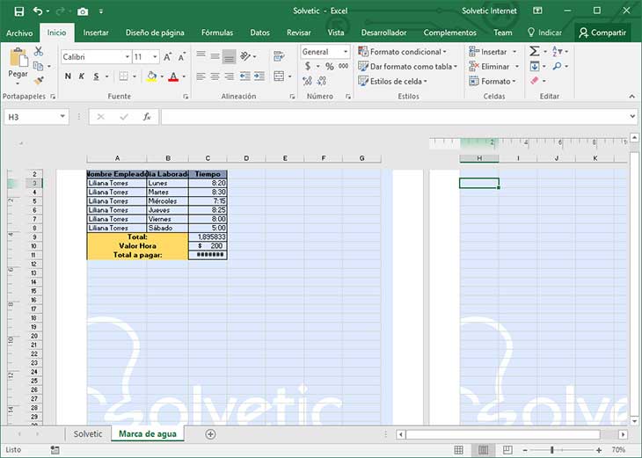
Task: Click the Copy icon
Action: [38, 65]
